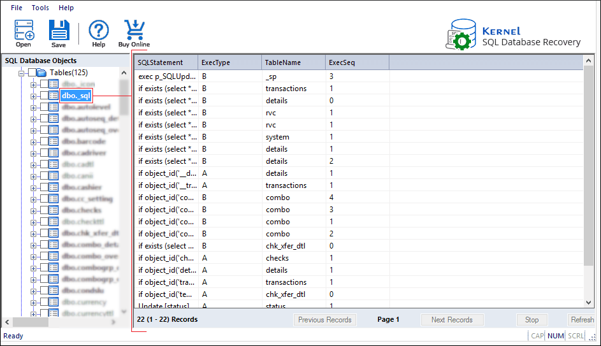Click right arrow of tree horizontal scrollbar
The width and height of the screenshot is (601, 346).
point(113,322)
